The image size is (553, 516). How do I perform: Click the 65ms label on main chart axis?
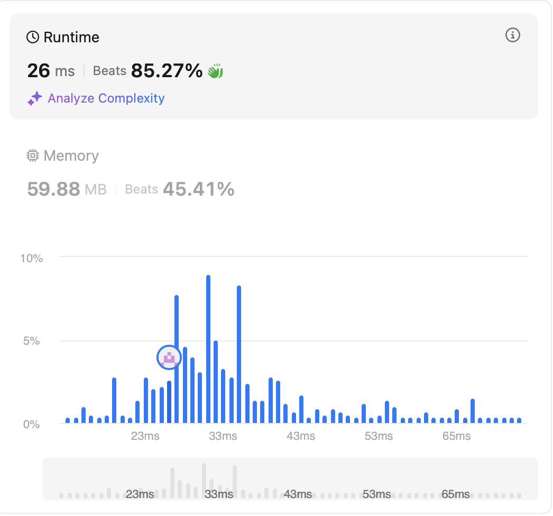(x=456, y=436)
